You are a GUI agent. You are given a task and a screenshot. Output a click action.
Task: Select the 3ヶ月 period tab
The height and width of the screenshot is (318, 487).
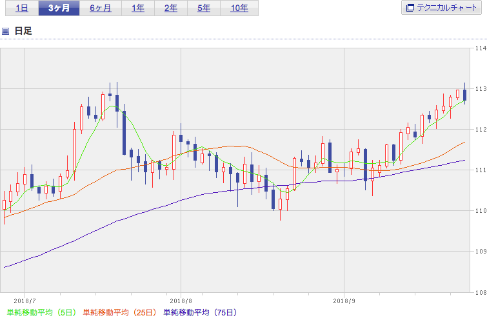tap(59, 8)
